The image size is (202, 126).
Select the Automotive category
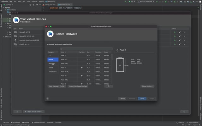[x=53, y=72]
